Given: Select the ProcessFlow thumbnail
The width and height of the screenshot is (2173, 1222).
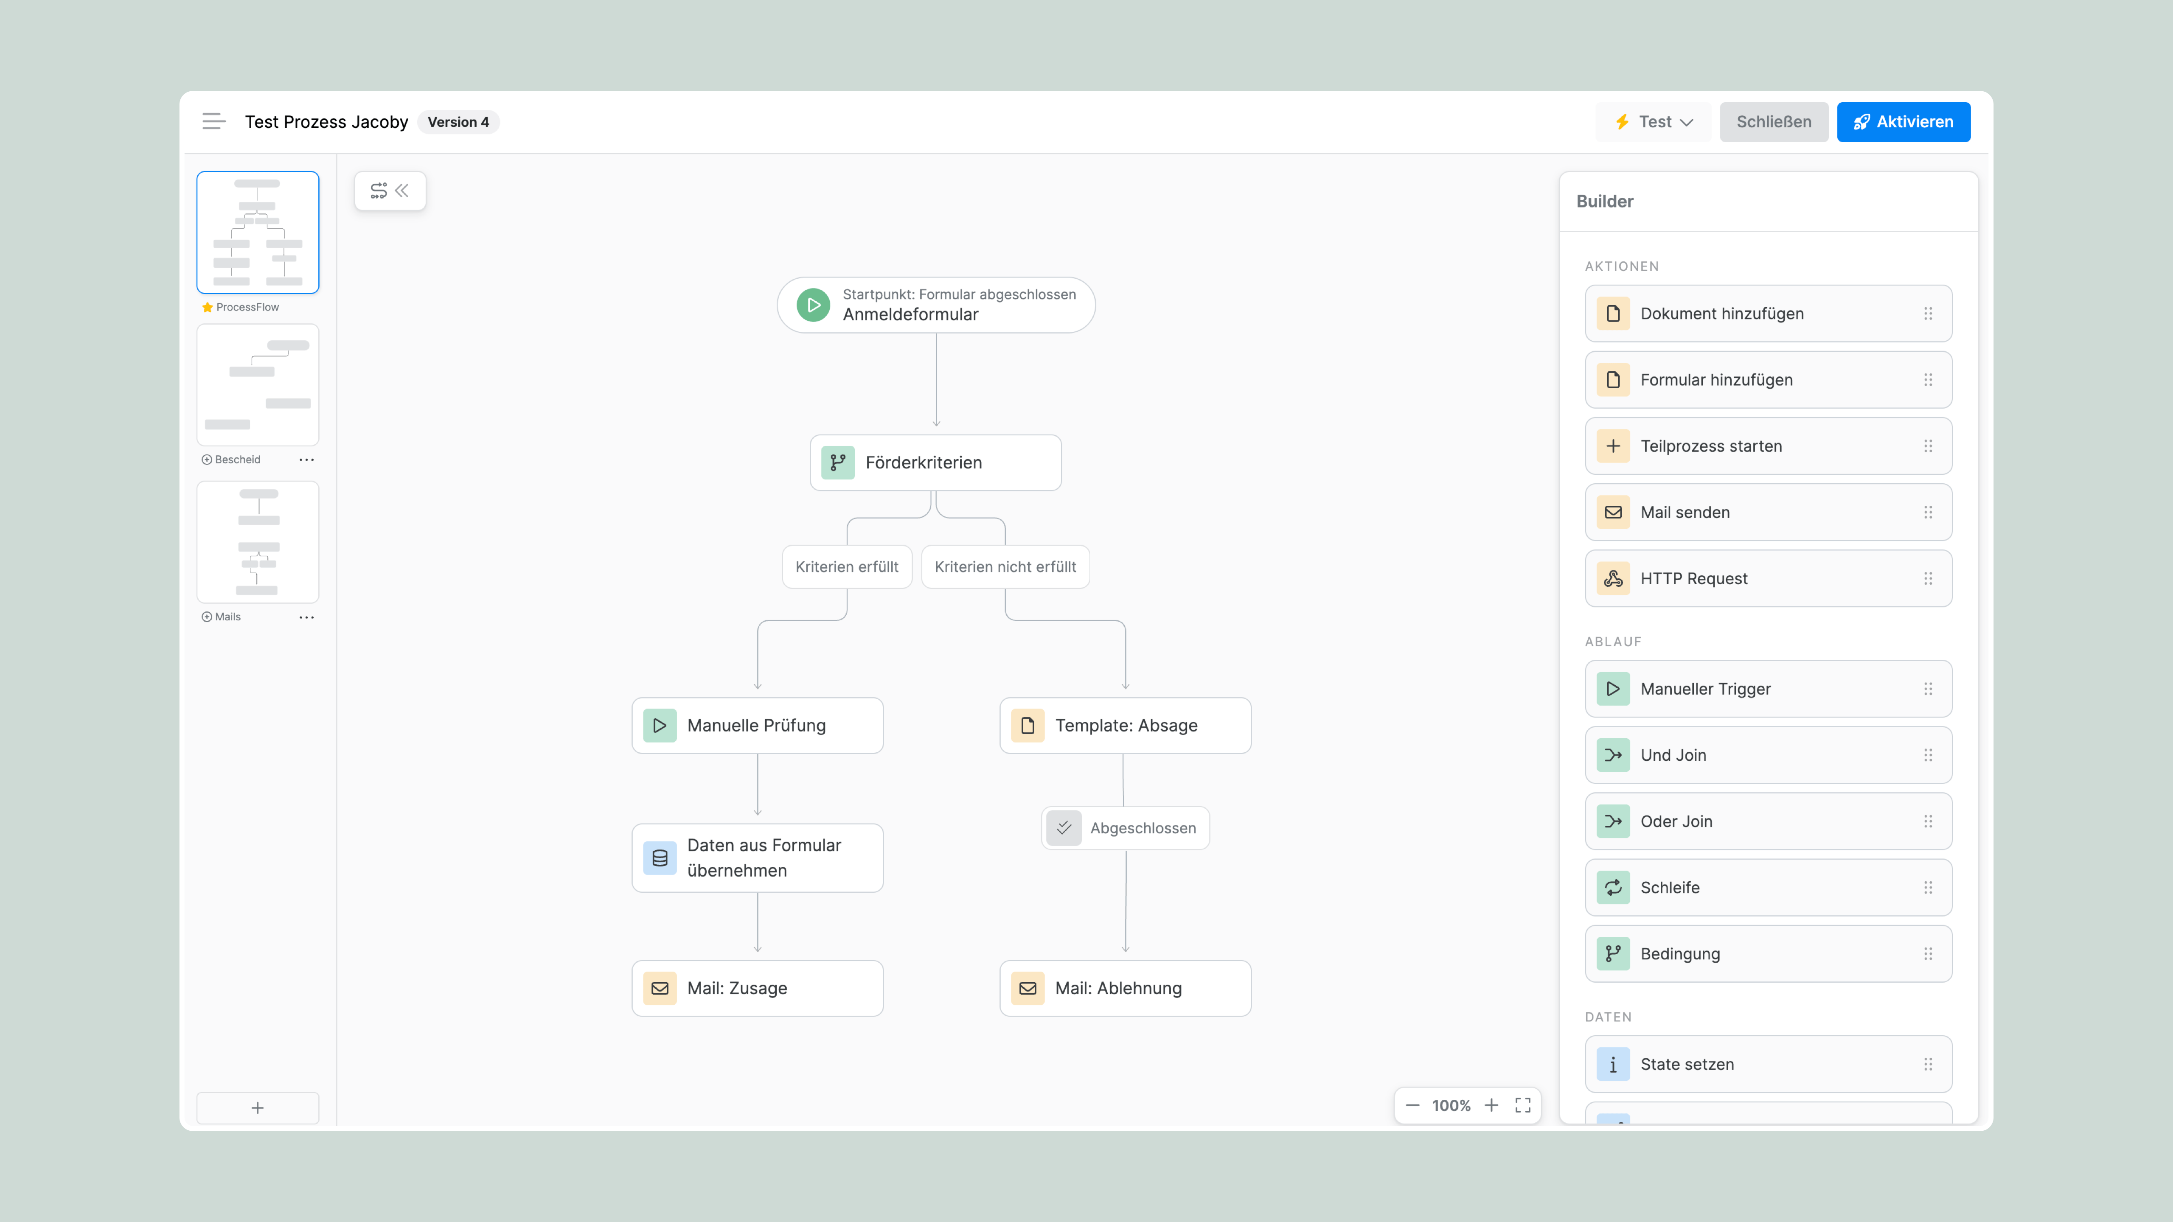Looking at the screenshot, I should tap(257, 233).
